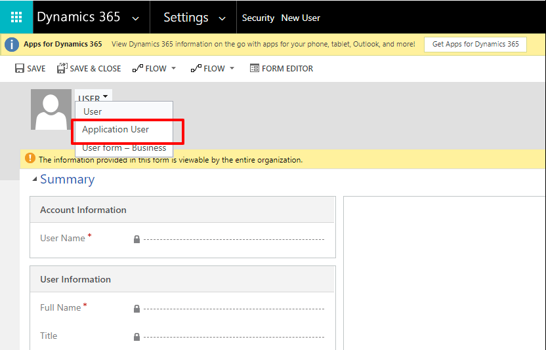Click the lock icon beside User Name
This screenshot has height=350, width=546.
pos(136,239)
